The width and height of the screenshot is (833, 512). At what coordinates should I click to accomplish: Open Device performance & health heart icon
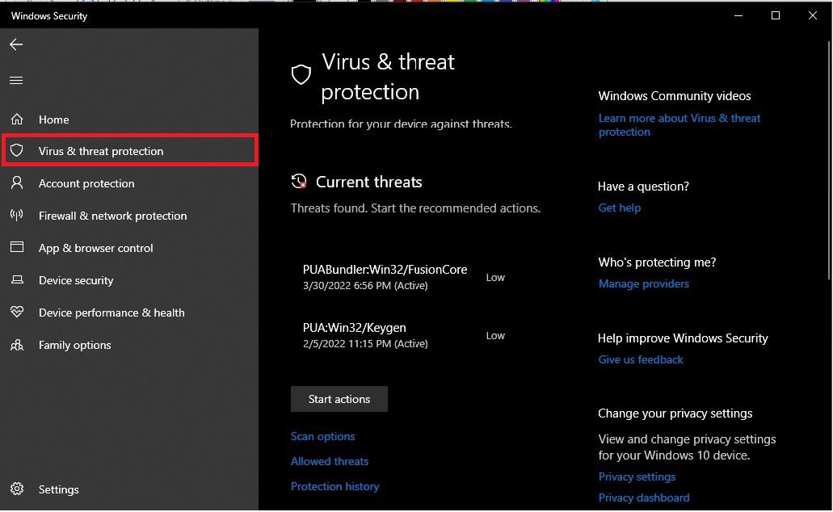point(16,313)
